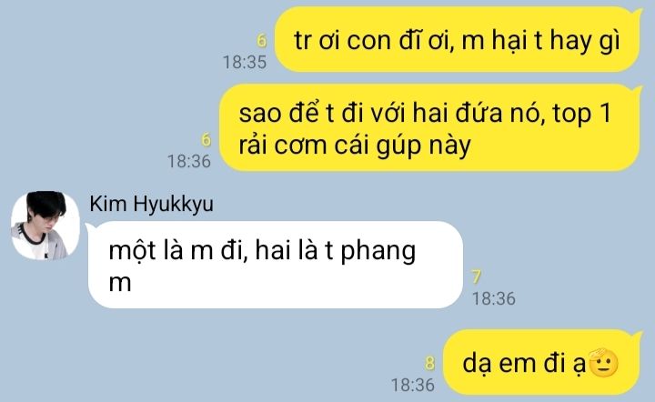Select the melting salute emoji in last message
This screenshot has height=402, width=655.
604,362
